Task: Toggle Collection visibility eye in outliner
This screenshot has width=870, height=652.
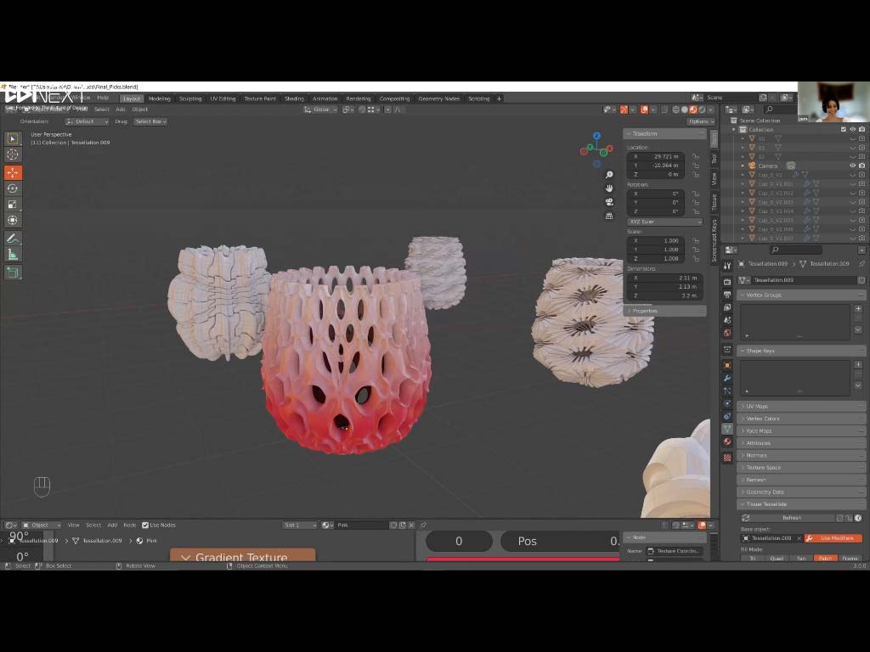Action: coord(853,130)
